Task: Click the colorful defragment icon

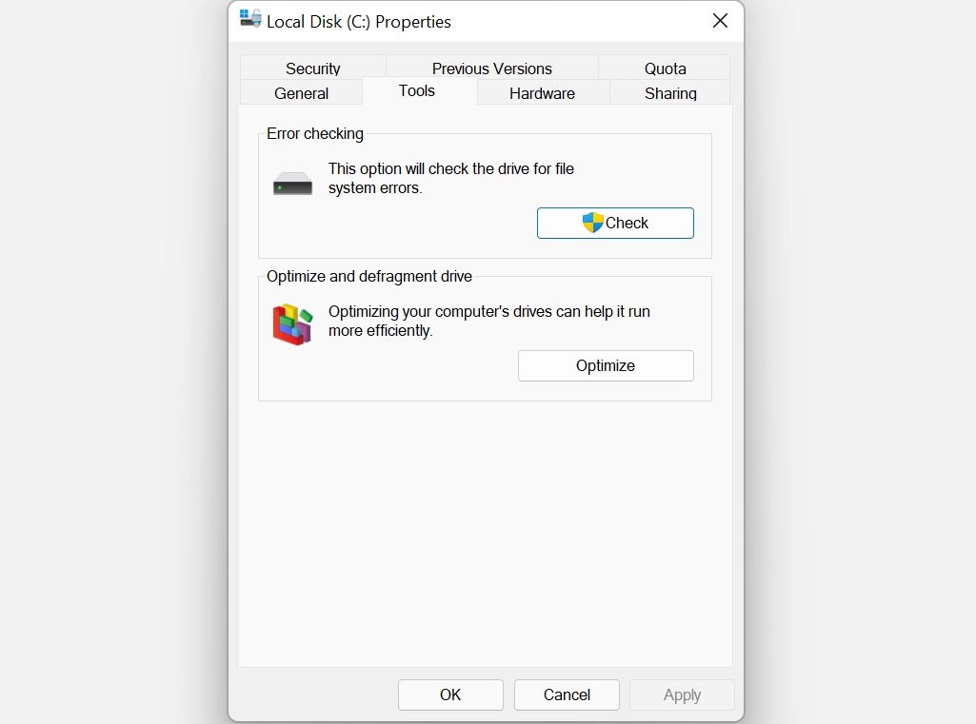Action: click(x=291, y=323)
